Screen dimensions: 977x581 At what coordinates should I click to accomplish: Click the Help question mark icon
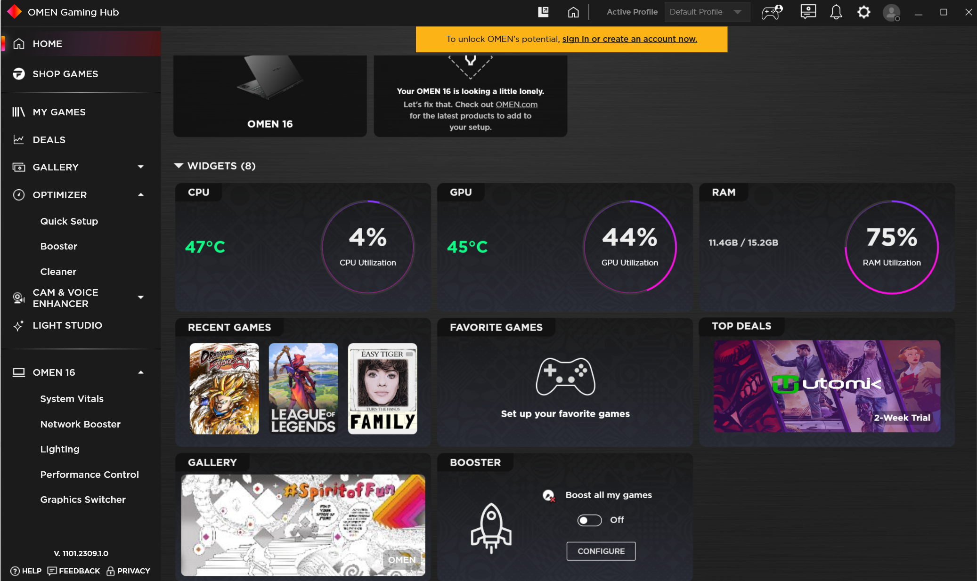coord(15,571)
